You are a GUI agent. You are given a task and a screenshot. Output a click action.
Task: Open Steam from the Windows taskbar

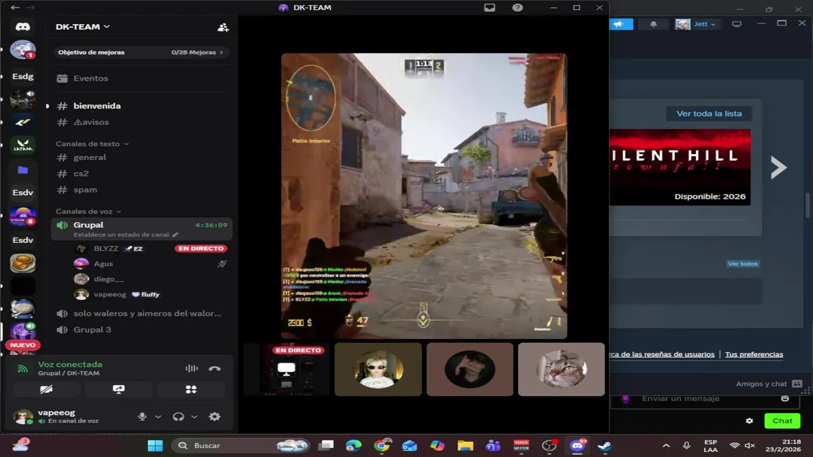(605, 446)
